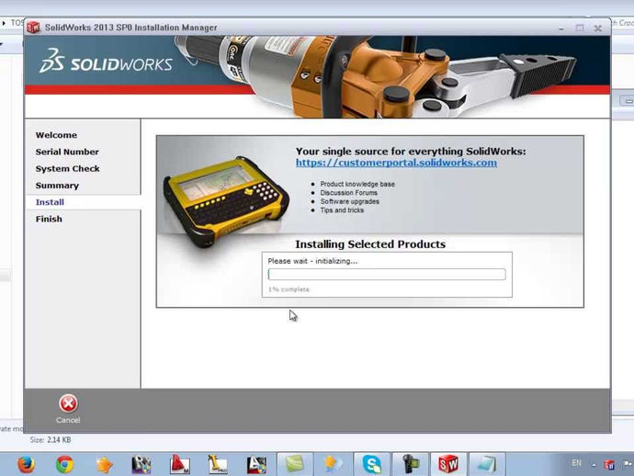Open the System Check step
The image size is (634, 476).
point(67,169)
